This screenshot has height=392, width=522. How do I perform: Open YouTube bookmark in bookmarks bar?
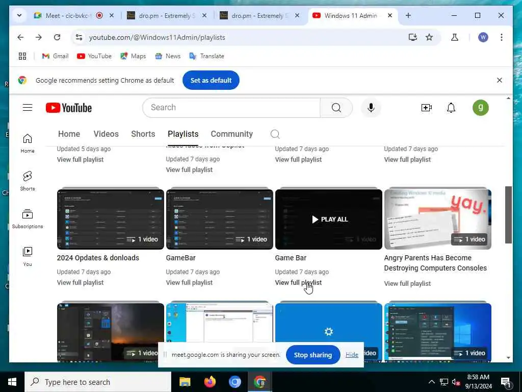click(x=94, y=56)
